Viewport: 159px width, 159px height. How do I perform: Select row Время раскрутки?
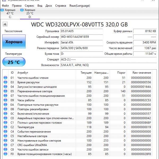coord(77,82)
